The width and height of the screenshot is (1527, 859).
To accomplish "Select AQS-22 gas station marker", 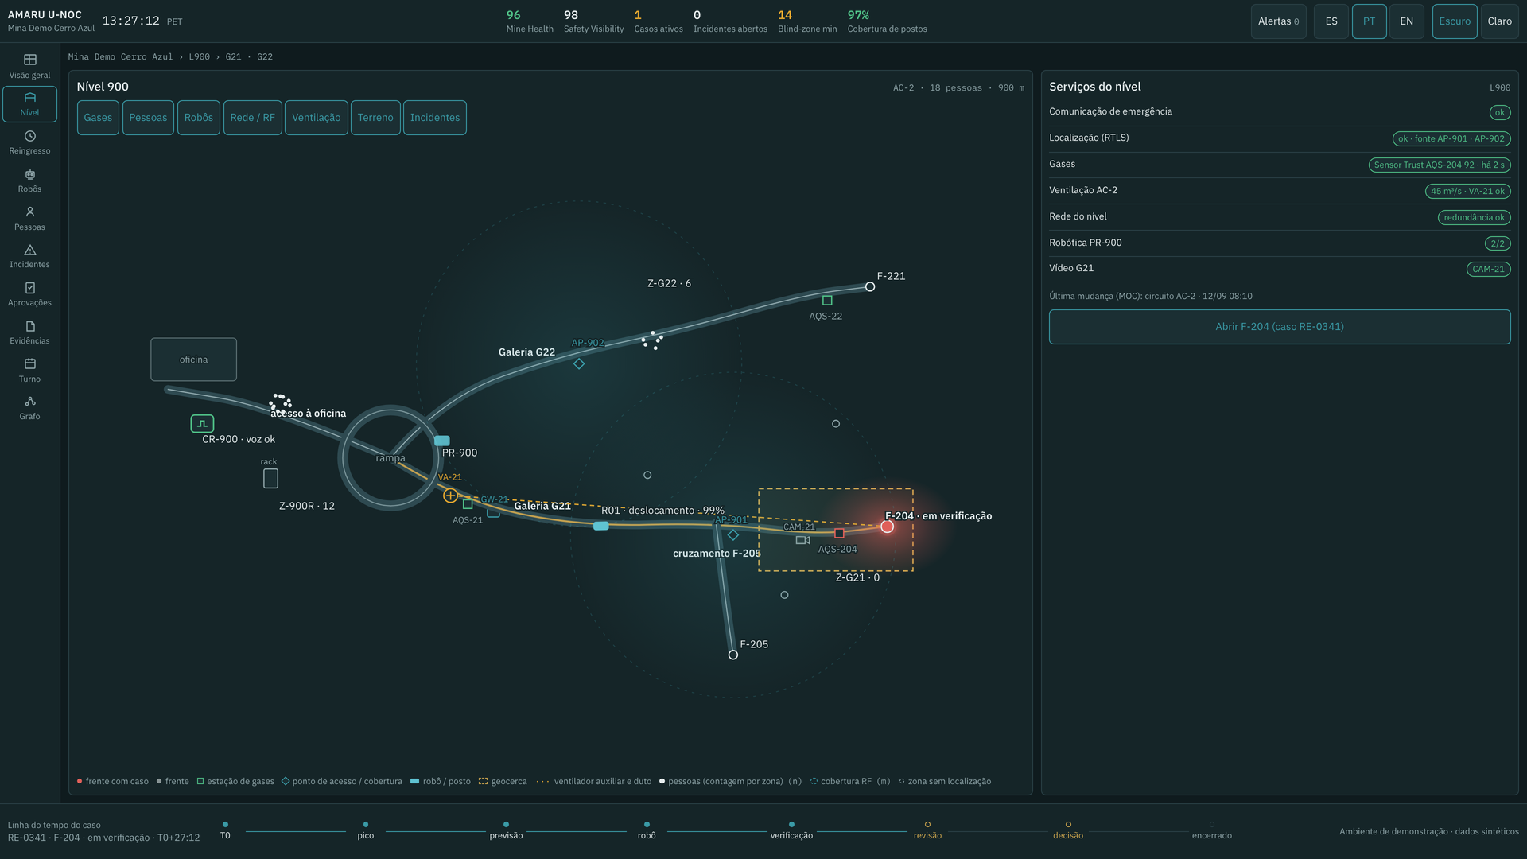I will pyautogui.click(x=827, y=301).
